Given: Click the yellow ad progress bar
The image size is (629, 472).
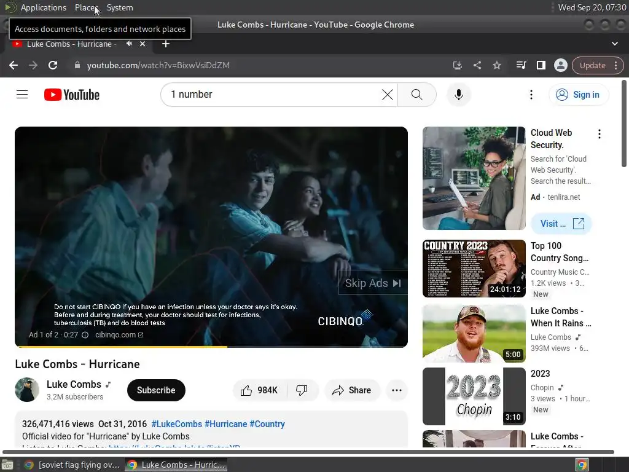Looking at the screenshot, I should pos(121,347).
